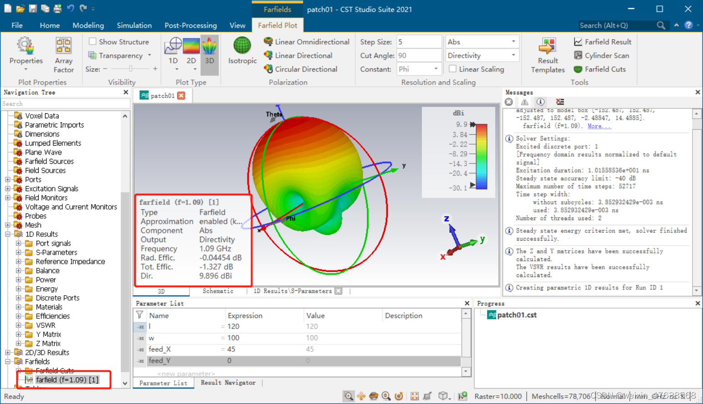Click the Save All icon in title bar

45,9
